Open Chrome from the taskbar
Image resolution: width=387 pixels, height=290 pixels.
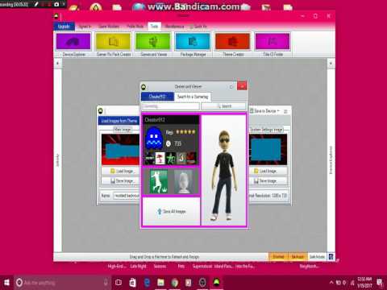[175, 283]
